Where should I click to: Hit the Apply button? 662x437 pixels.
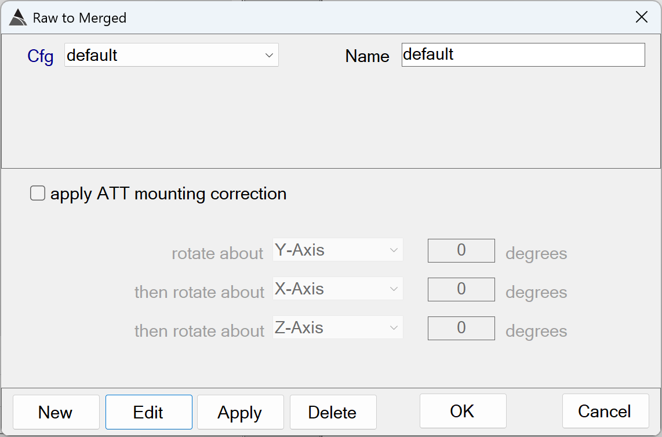[240, 412]
